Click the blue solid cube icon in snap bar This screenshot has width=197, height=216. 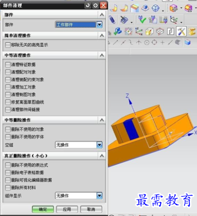[187, 42]
